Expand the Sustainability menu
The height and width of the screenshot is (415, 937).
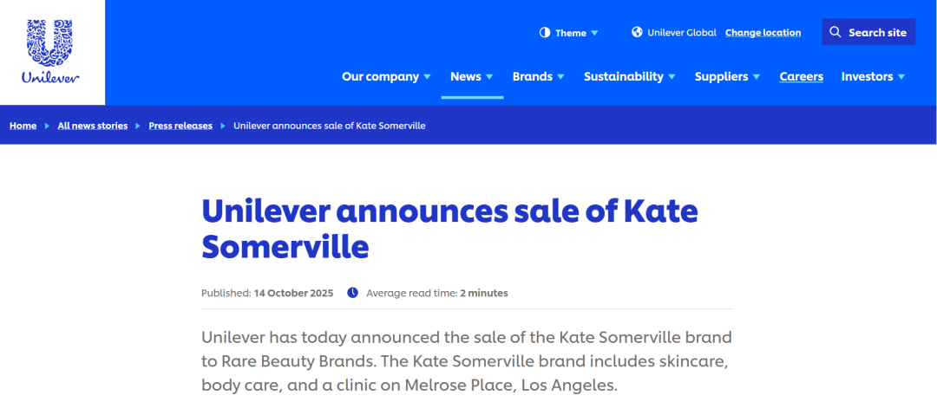[629, 76]
